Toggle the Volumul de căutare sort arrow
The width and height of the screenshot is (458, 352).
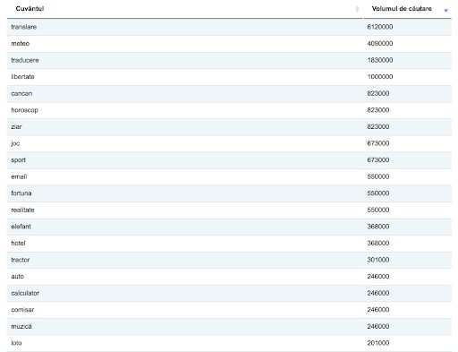[x=445, y=11]
